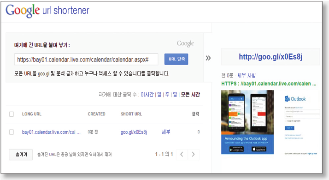Screen dimensions: 329x180
Task: Check the bay01.calendar.live.com row checkbox
Action: 12,132
